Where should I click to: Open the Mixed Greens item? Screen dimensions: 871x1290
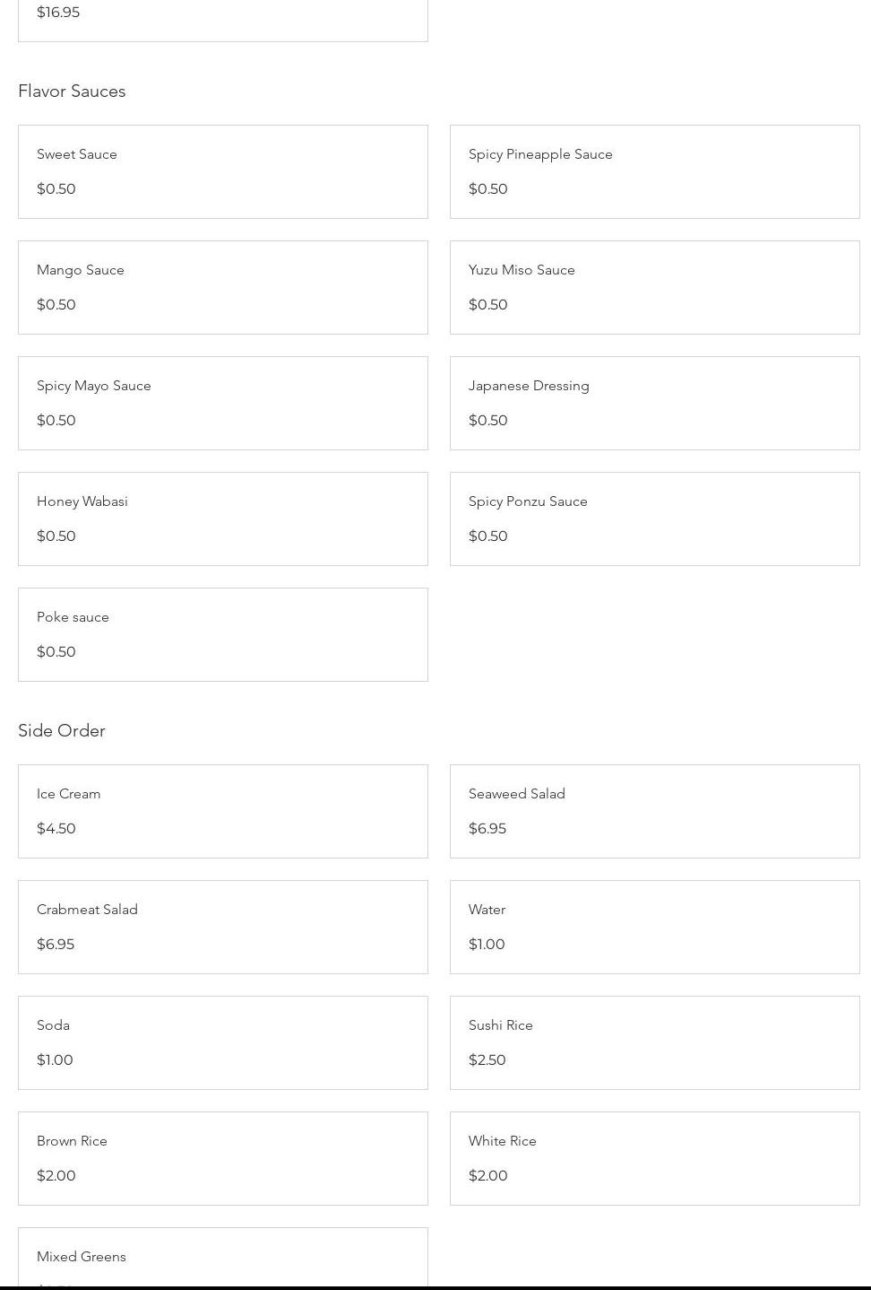(222, 1257)
